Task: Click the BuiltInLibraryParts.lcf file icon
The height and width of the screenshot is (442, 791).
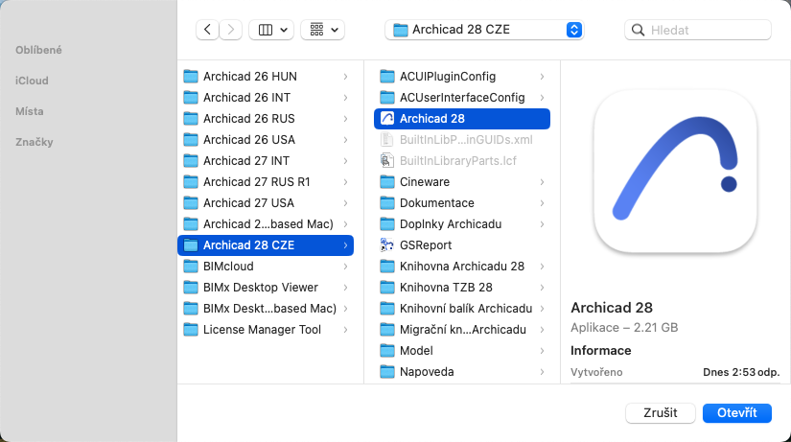Action: [x=387, y=161]
